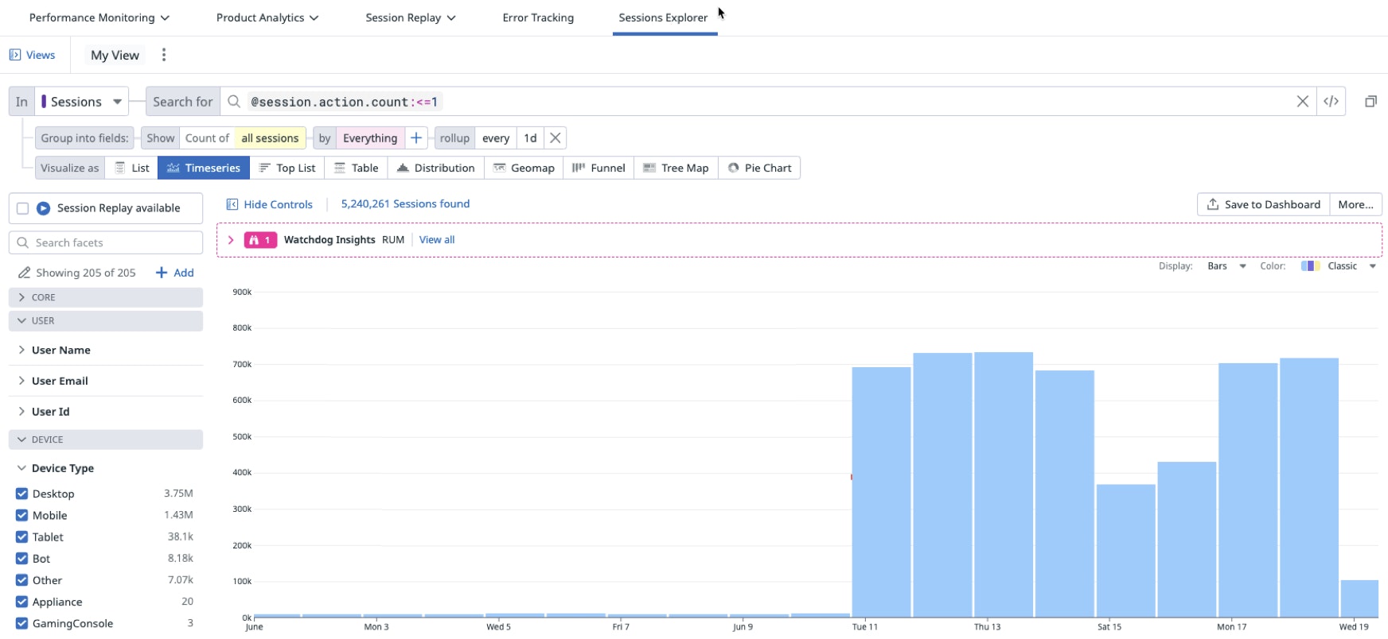The height and width of the screenshot is (639, 1388).
Task: Remove the rollup setting with X
Action: pos(556,138)
